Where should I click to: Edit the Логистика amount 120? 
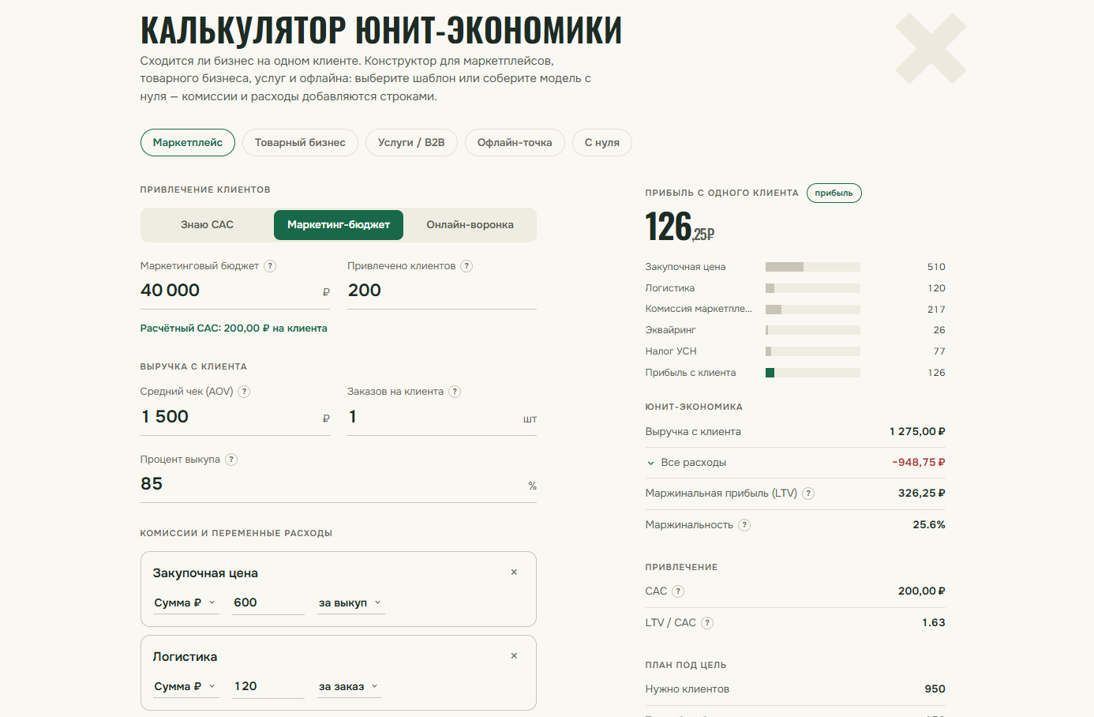268,686
